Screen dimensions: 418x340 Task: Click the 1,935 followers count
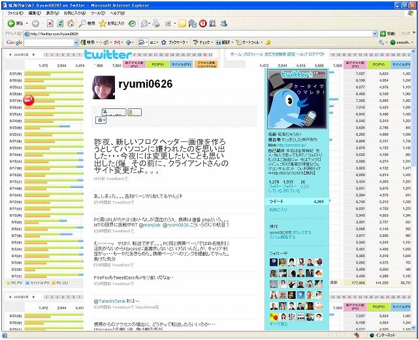[288, 181]
